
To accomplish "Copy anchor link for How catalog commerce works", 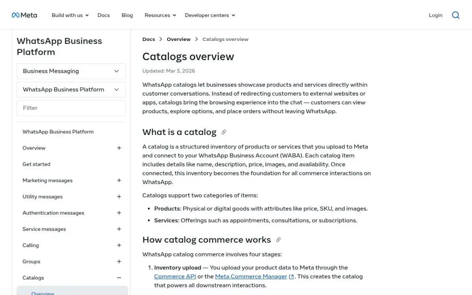I will coord(278,240).
